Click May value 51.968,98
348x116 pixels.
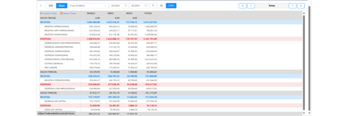(133, 59)
